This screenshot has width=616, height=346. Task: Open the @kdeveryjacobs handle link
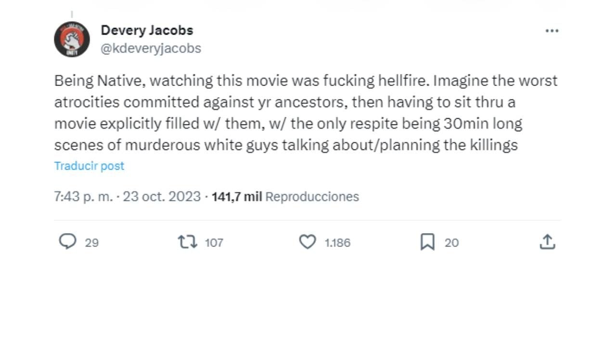(x=151, y=49)
